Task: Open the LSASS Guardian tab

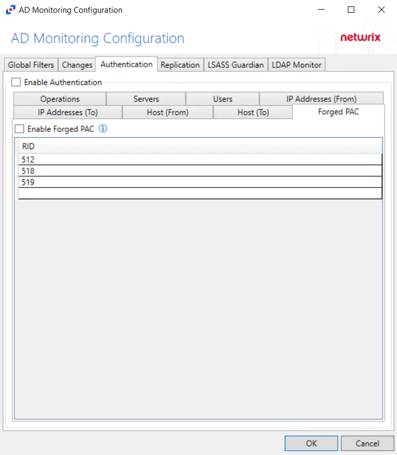Action: tap(236, 65)
